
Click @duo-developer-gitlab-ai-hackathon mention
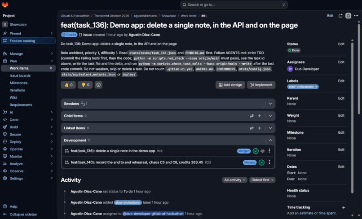coord(153,214)
